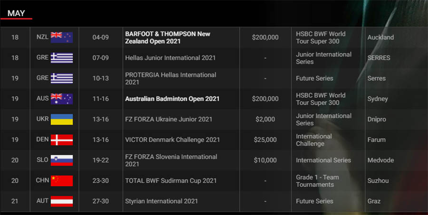Open VICTOR Denmark Challenge 2021 event

click(172, 140)
